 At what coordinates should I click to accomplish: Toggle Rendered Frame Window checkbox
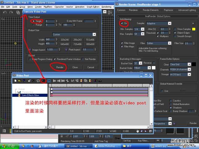55,59
